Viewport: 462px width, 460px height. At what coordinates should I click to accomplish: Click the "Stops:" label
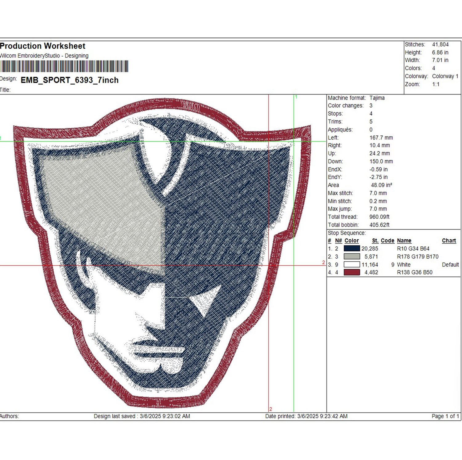coord(335,114)
